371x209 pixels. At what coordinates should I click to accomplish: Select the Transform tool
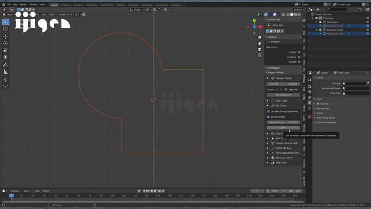pos(6,57)
